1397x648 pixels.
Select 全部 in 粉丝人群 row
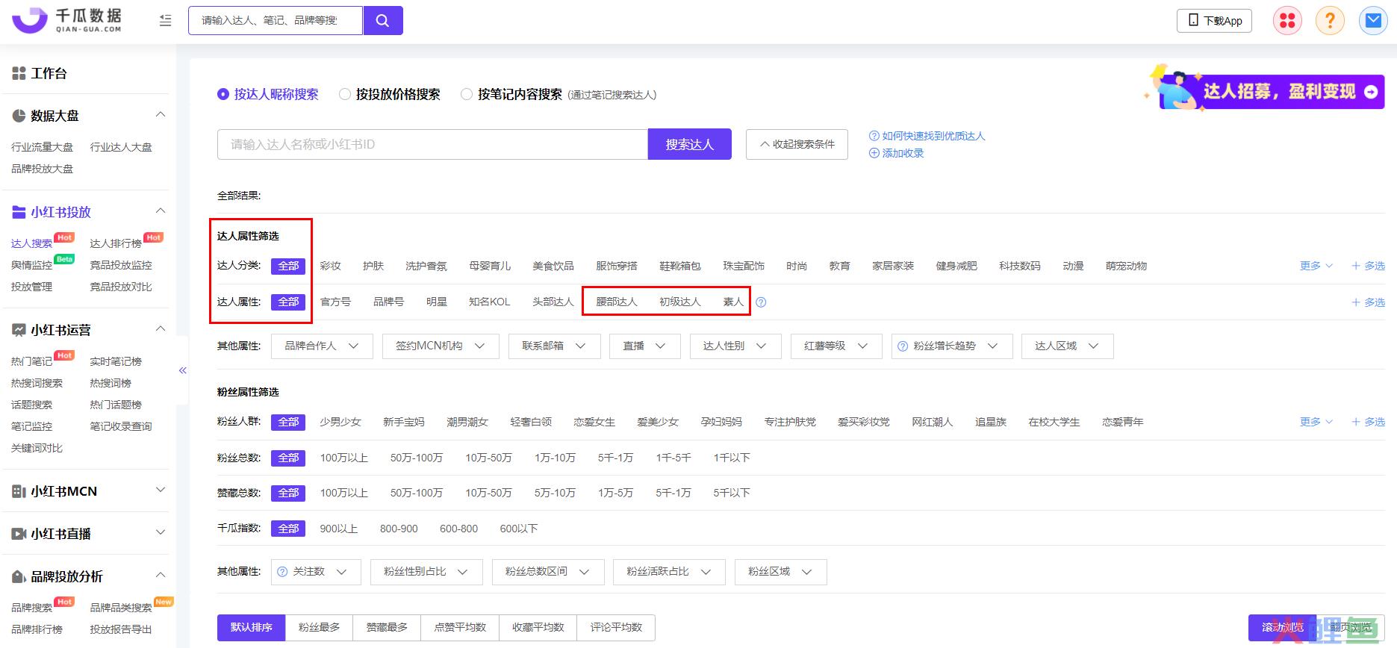pyautogui.click(x=288, y=422)
